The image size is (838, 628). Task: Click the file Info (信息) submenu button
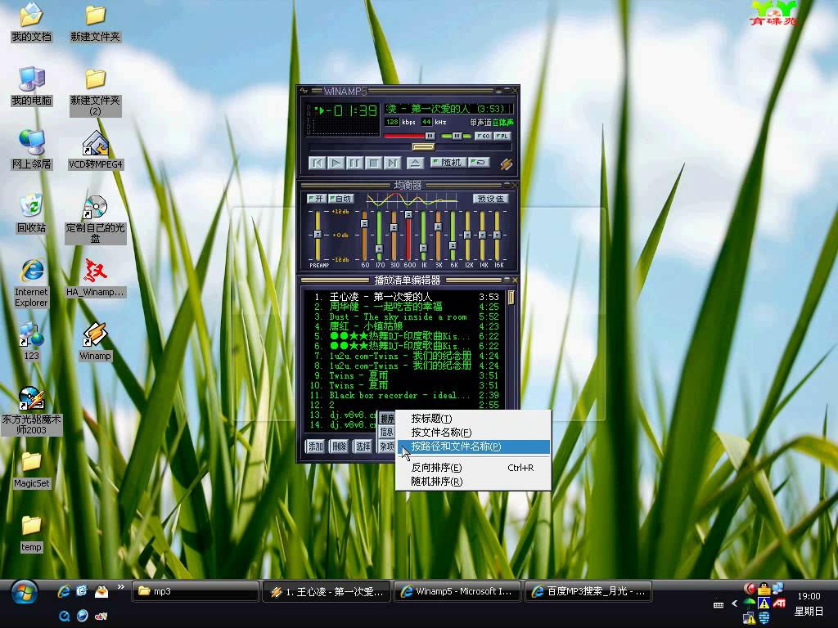387,432
